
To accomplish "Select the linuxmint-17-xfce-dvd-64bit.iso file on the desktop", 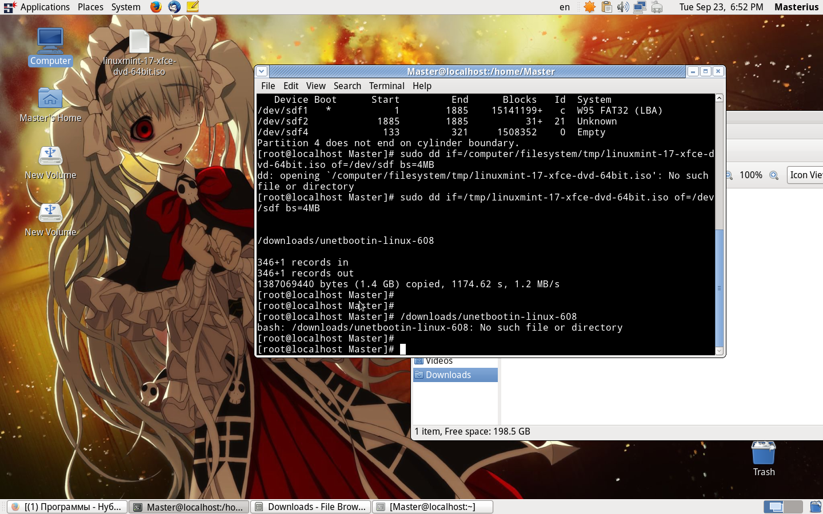I will (139, 53).
